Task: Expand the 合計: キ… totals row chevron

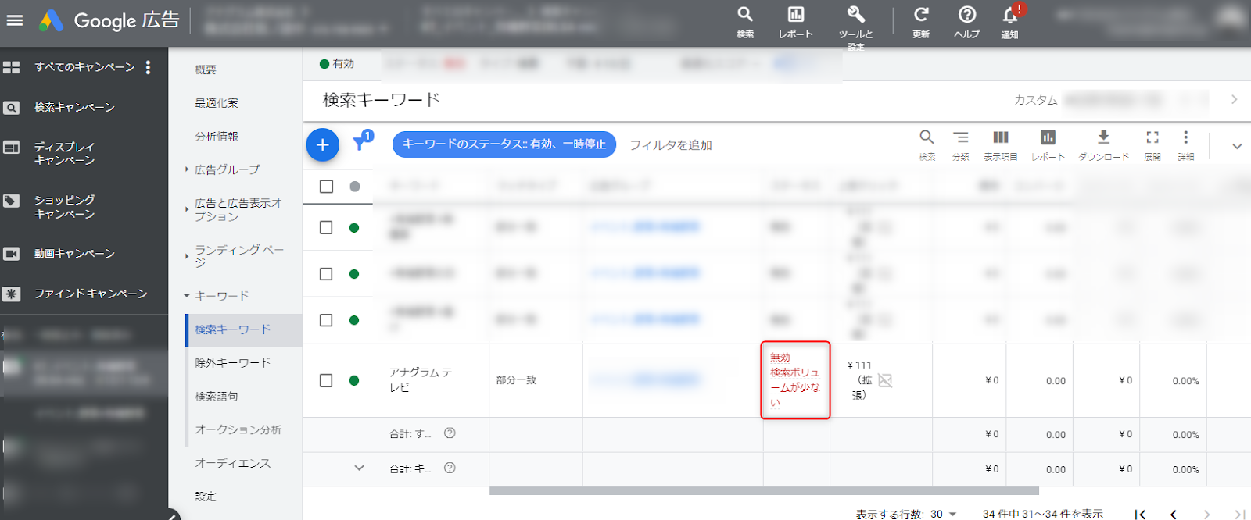Action: (359, 468)
